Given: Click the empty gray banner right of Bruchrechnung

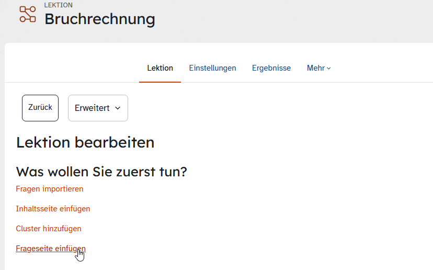Looking at the screenshot, I should 293,19.
